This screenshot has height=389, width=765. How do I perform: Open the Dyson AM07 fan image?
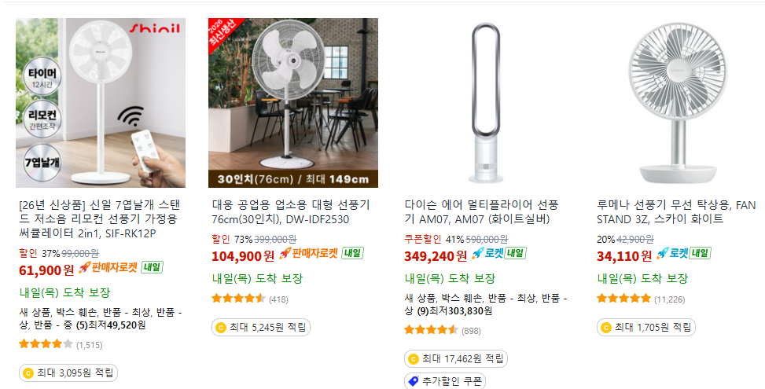pos(485,103)
